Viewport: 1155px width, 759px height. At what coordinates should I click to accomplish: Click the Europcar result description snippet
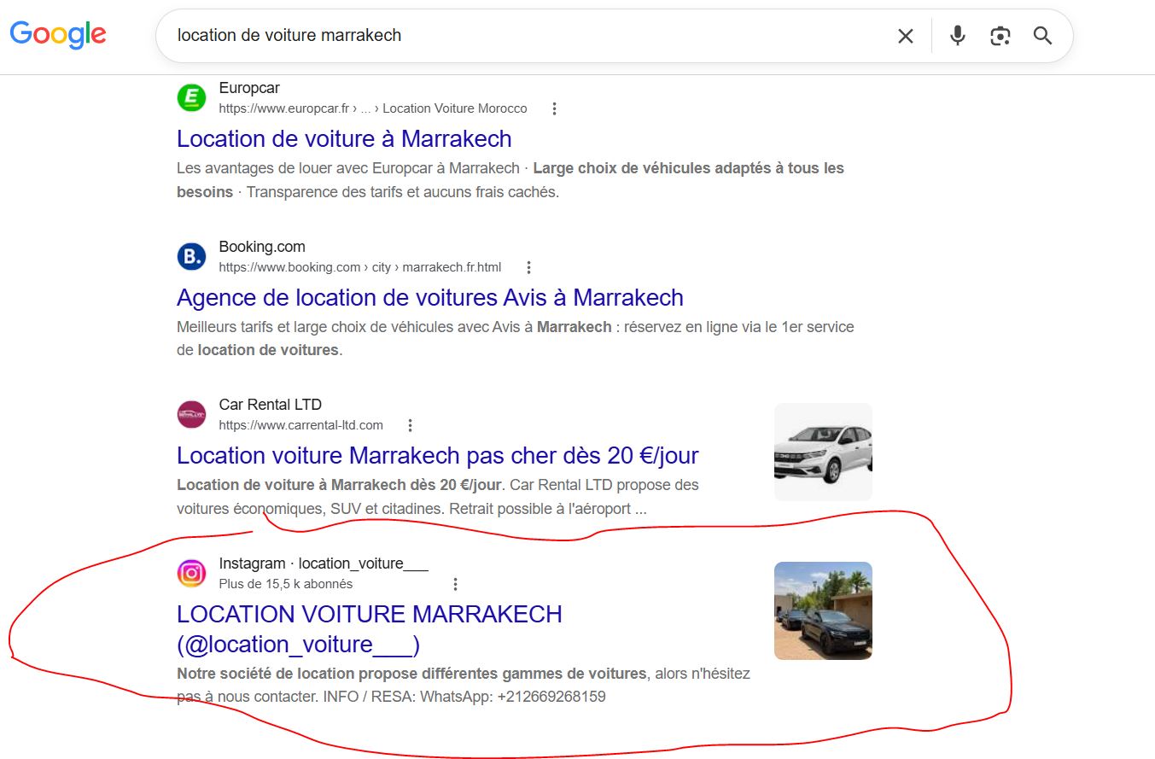[x=510, y=180]
